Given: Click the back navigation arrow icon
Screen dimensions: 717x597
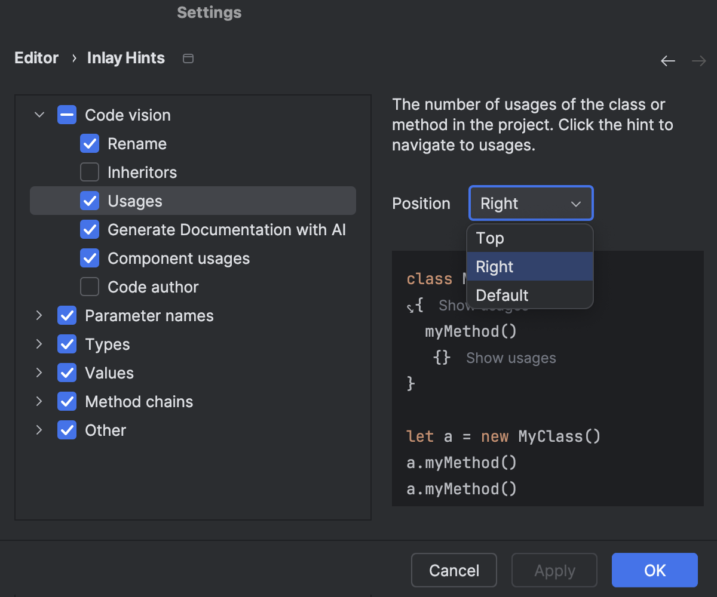Looking at the screenshot, I should click(x=667, y=61).
